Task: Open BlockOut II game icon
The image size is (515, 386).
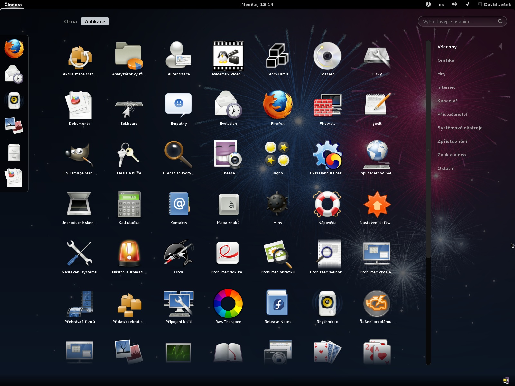Action: click(x=278, y=56)
